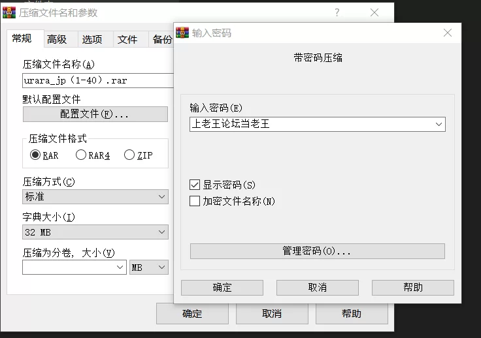This screenshot has height=338, width=481.
Task: Click the 输入密码 field with 上老王论坛当老王
Action: pos(318,124)
